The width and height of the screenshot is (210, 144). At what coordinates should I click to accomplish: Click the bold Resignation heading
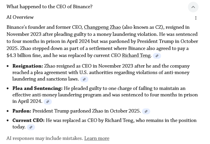(28, 66)
